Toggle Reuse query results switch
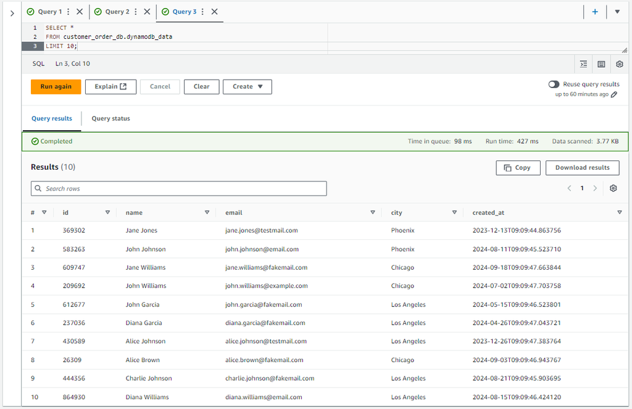Screen dimensions: 632x409 (x=554, y=85)
